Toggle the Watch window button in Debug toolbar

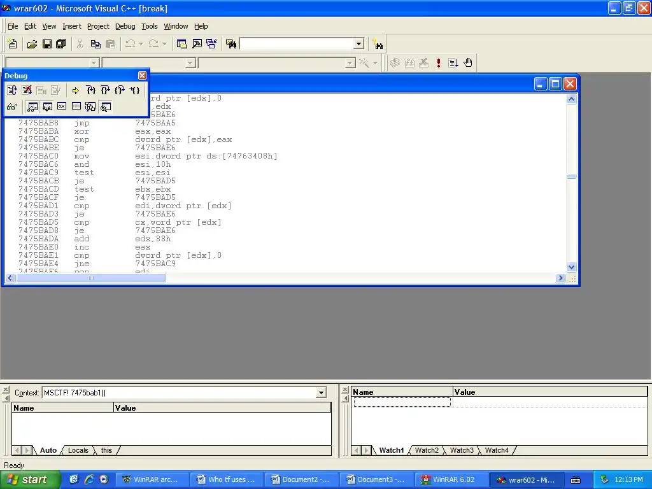pos(32,107)
